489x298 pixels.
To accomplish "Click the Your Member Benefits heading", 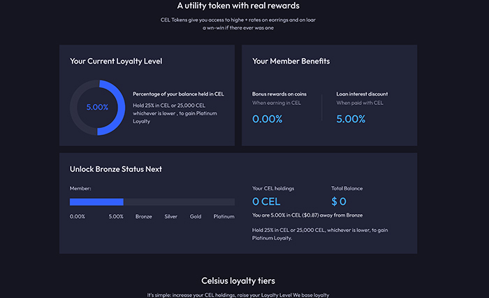I will (x=291, y=62).
